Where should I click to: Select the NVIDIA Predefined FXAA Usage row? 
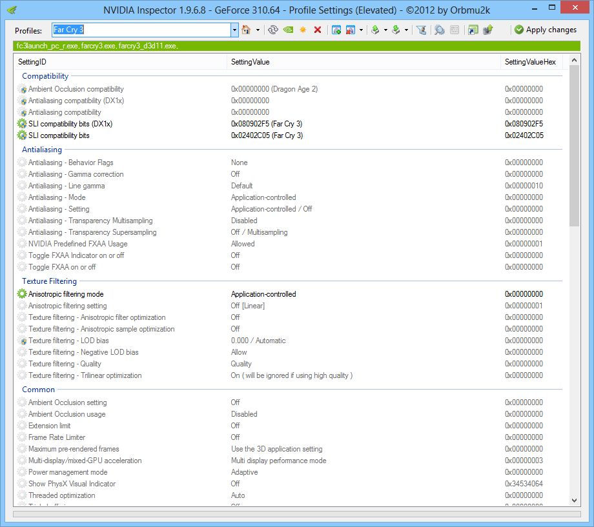(x=290, y=244)
